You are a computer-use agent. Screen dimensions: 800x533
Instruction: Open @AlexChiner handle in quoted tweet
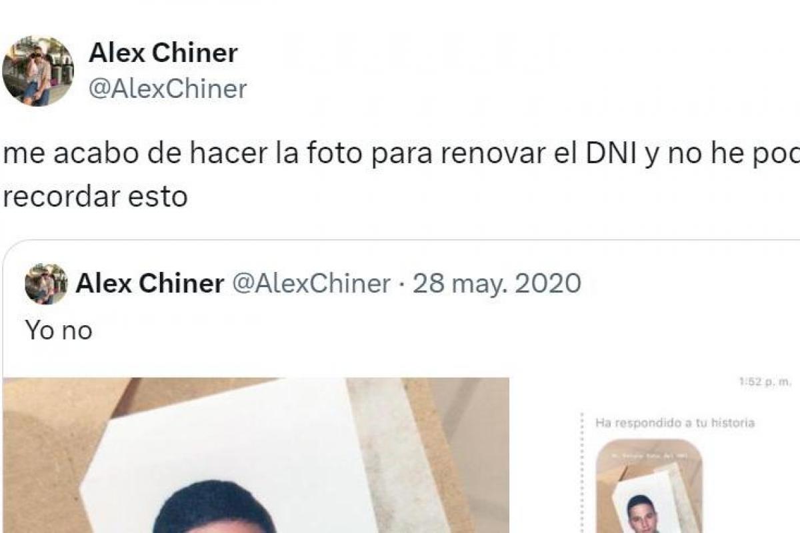point(311,284)
